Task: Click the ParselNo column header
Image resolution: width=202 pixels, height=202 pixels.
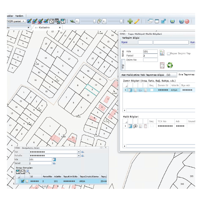Action: pos(47,177)
